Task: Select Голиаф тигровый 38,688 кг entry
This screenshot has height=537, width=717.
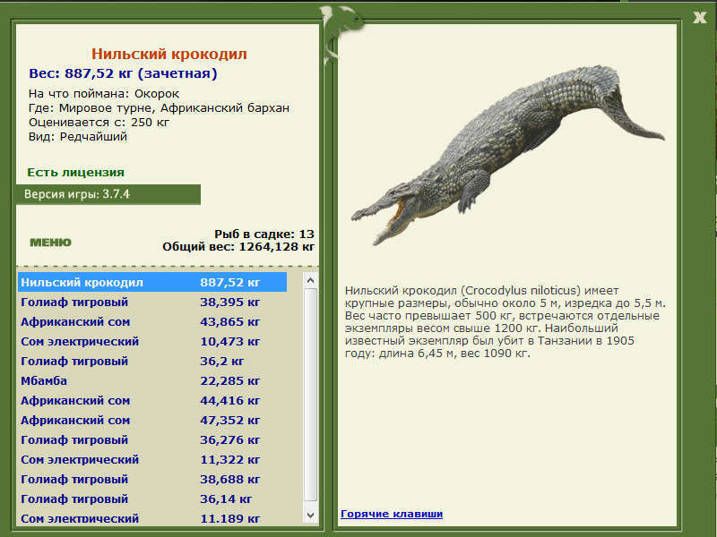Action: click(152, 479)
